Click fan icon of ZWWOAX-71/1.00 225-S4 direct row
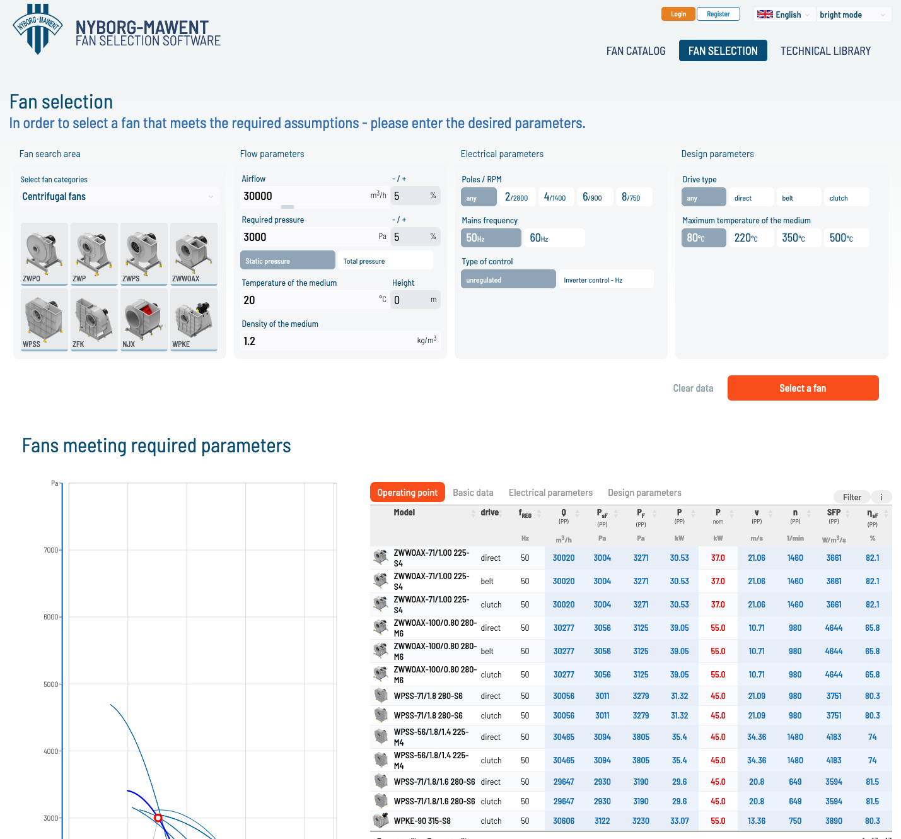The width and height of the screenshot is (901, 839). click(380, 557)
